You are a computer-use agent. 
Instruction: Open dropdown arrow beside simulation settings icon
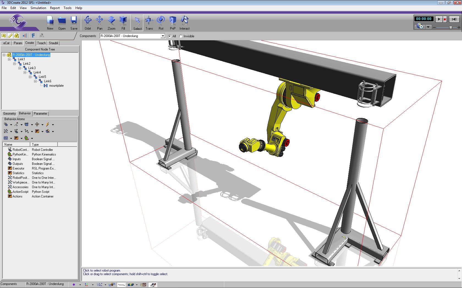pos(428,27)
